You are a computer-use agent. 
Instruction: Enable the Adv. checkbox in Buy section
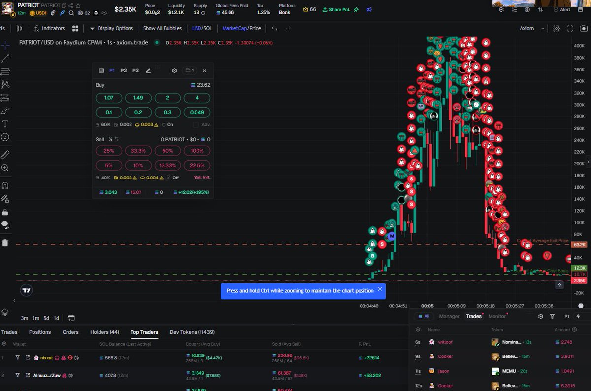pyautogui.click(x=196, y=125)
